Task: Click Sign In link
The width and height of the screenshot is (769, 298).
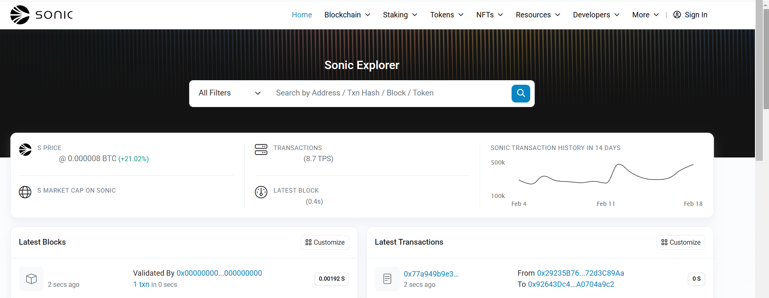Action: pos(690,15)
